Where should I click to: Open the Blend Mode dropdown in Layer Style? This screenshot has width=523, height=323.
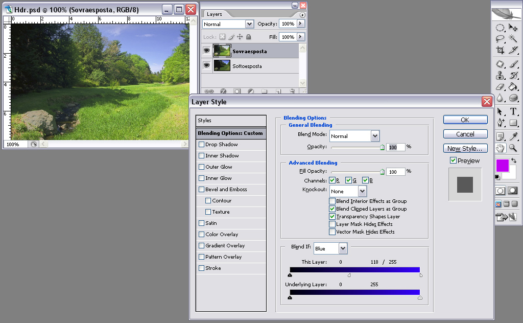pyautogui.click(x=375, y=136)
